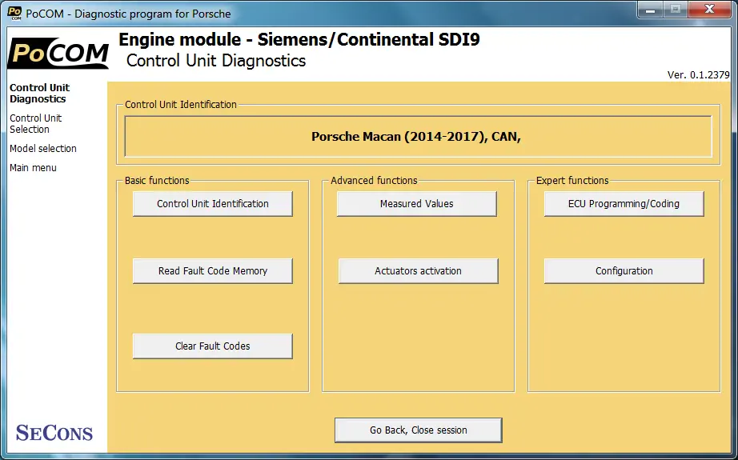Viewport: 738px width, 460px height.
Task: Click Go Back, Close session
Action: click(419, 430)
